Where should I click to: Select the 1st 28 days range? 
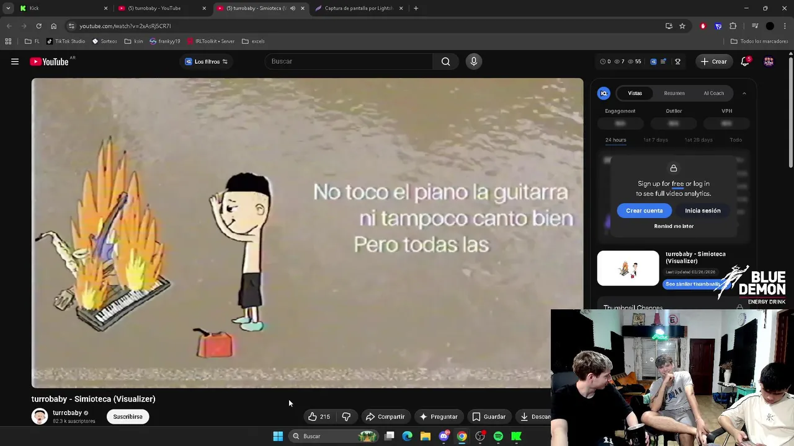(x=698, y=139)
